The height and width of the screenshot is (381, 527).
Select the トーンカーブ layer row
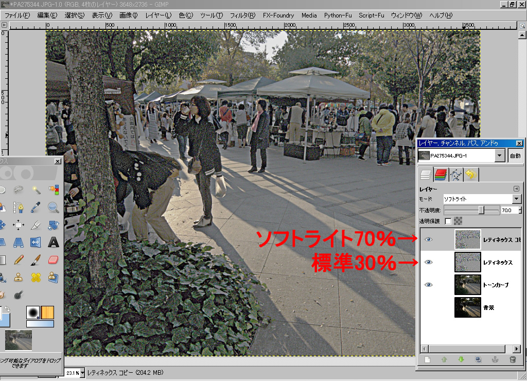point(470,285)
